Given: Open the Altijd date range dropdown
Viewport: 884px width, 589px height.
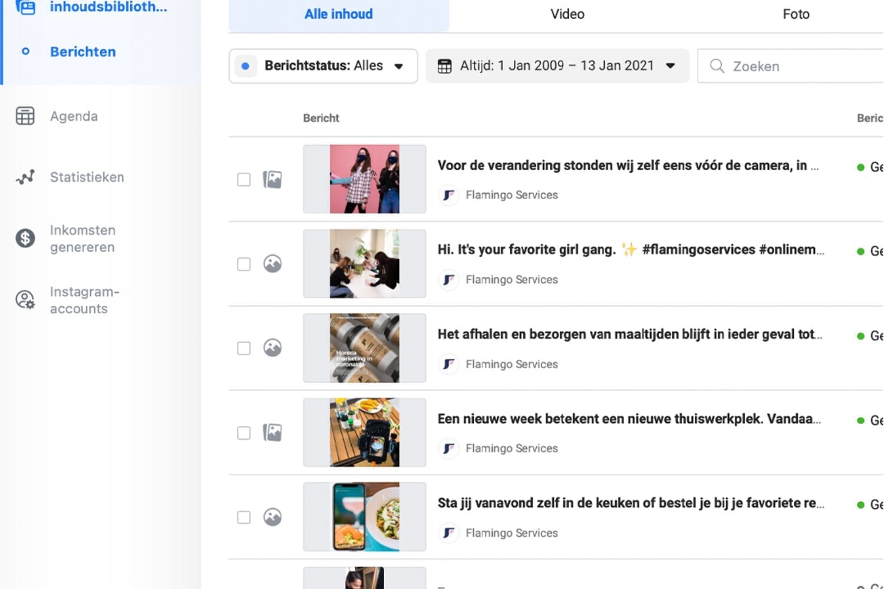Looking at the screenshot, I should coord(557,66).
